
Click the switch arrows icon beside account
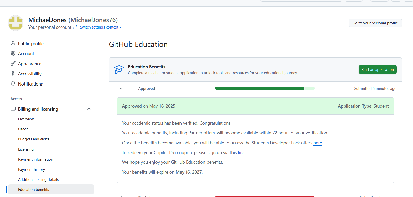click(x=75, y=27)
